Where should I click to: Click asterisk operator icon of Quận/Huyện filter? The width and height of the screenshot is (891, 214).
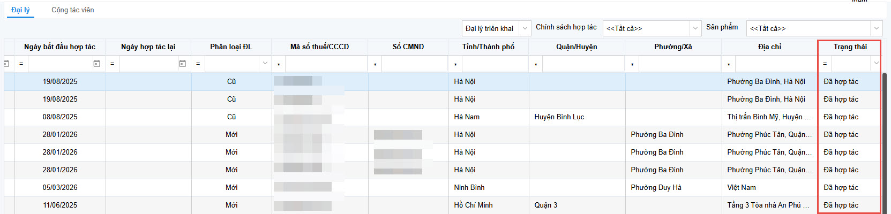tap(536, 65)
